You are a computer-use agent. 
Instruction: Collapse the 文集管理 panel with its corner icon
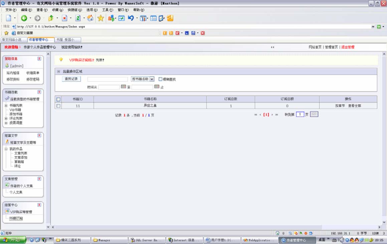(x=39, y=179)
